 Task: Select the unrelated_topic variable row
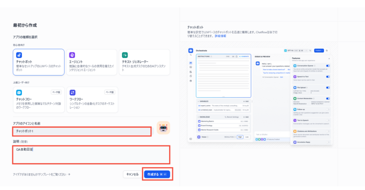(x=223, y=110)
